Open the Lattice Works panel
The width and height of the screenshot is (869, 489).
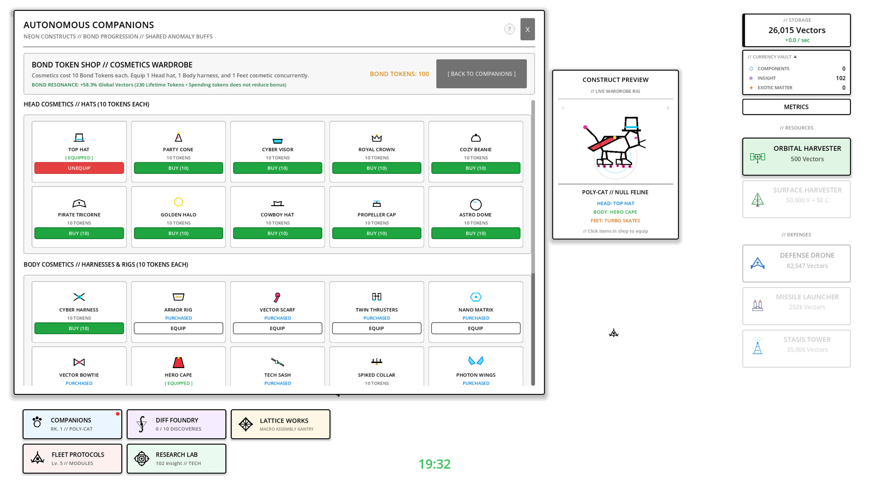[281, 424]
